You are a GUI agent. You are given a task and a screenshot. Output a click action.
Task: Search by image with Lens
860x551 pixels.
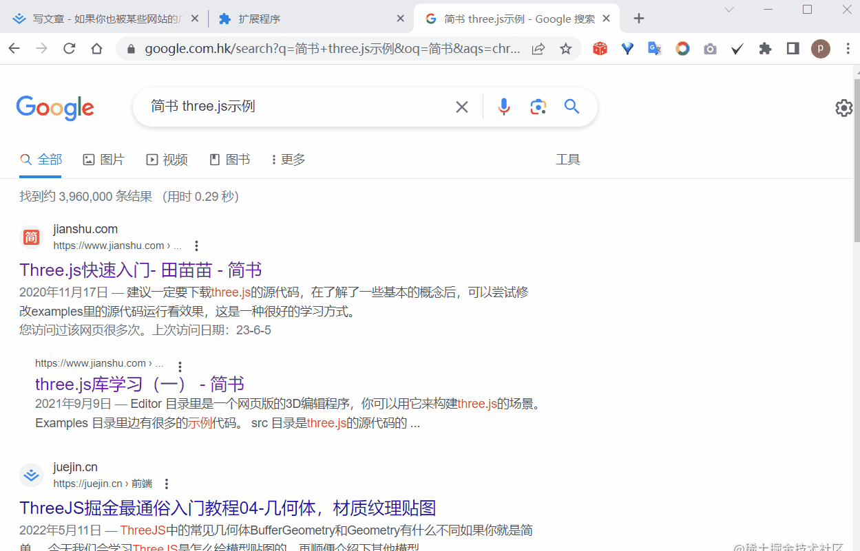coord(538,107)
